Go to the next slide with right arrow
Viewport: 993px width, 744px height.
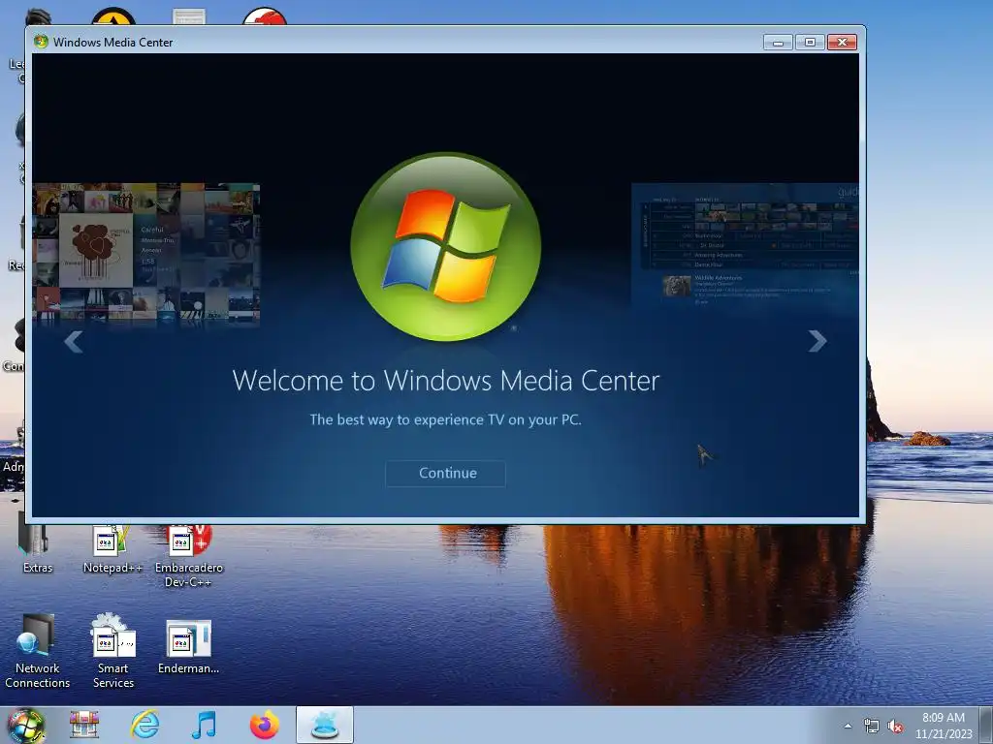(817, 341)
